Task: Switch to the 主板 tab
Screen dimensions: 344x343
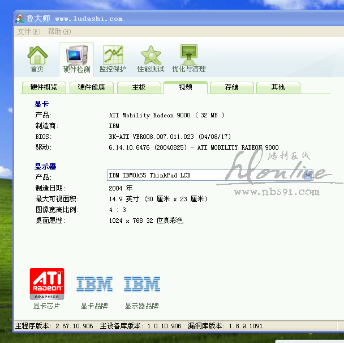Action: 139,87
